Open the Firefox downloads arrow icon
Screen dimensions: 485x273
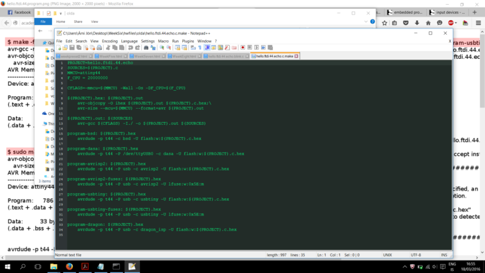[x=417, y=23]
